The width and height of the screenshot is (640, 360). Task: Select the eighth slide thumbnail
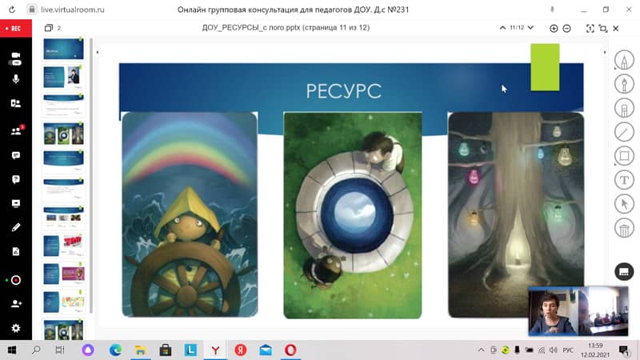pos(63,246)
